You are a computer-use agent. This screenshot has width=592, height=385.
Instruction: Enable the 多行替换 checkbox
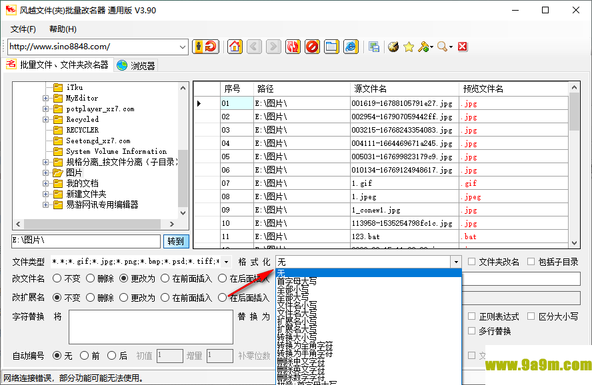tap(471, 330)
